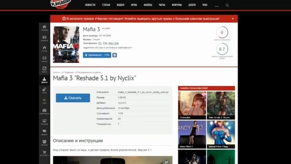
Task: Click the Описание и инструкции heading
Action: tap(78, 141)
